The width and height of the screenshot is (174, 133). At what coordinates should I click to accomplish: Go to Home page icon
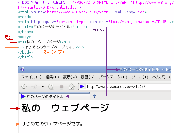[x=71, y=86]
